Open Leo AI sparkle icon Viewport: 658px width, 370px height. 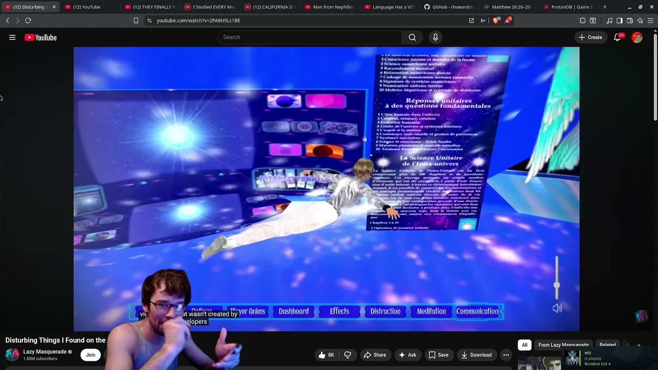[x=640, y=21]
